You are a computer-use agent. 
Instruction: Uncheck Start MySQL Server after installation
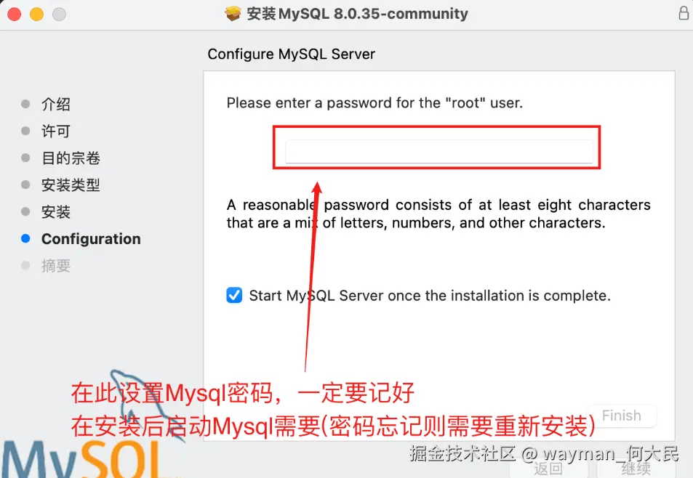click(x=234, y=295)
